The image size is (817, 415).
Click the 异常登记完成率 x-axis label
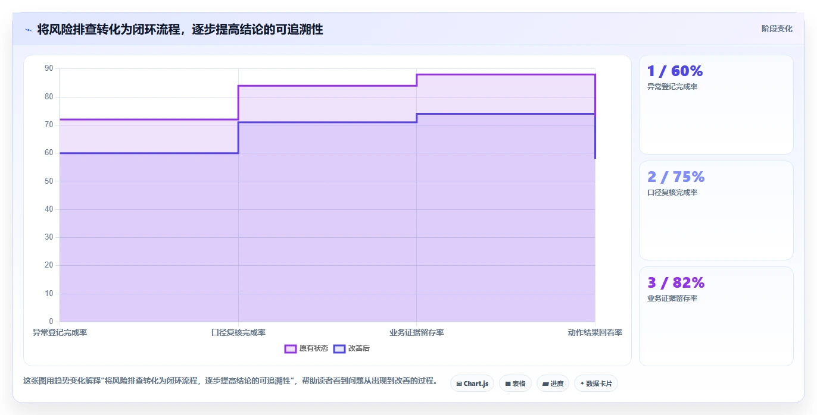[x=60, y=332]
